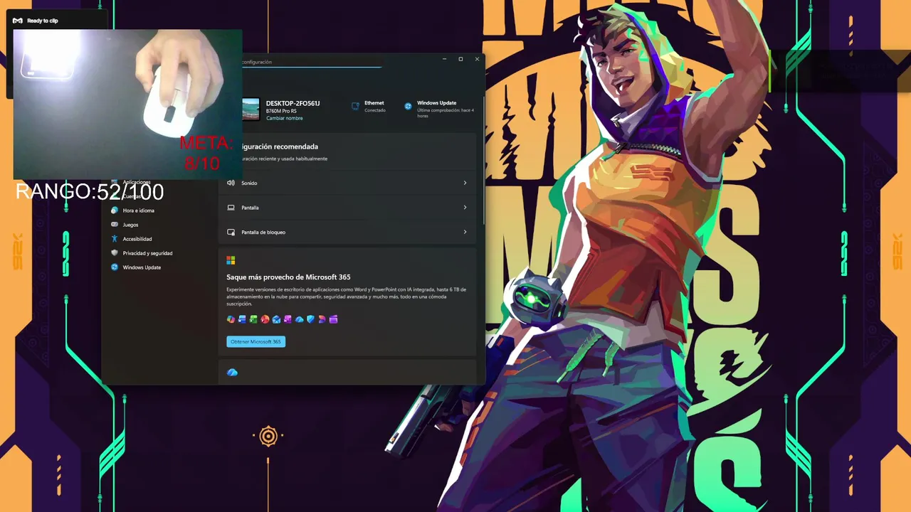Minimize the Settings window
Screen dimensions: 911x512
pyautogui.click(x=444, y=59)
